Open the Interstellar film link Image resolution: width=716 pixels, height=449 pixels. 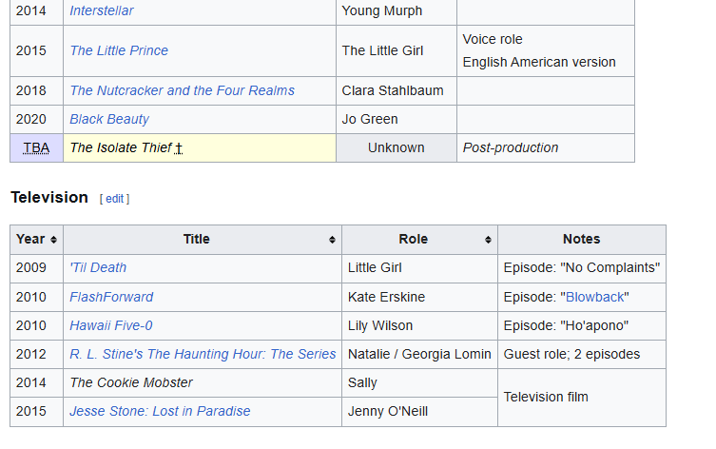coord(102,10)
